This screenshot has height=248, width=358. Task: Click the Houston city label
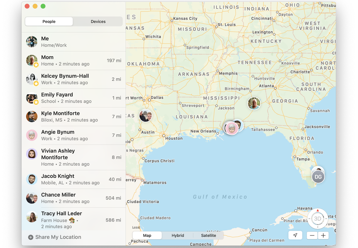174,138
